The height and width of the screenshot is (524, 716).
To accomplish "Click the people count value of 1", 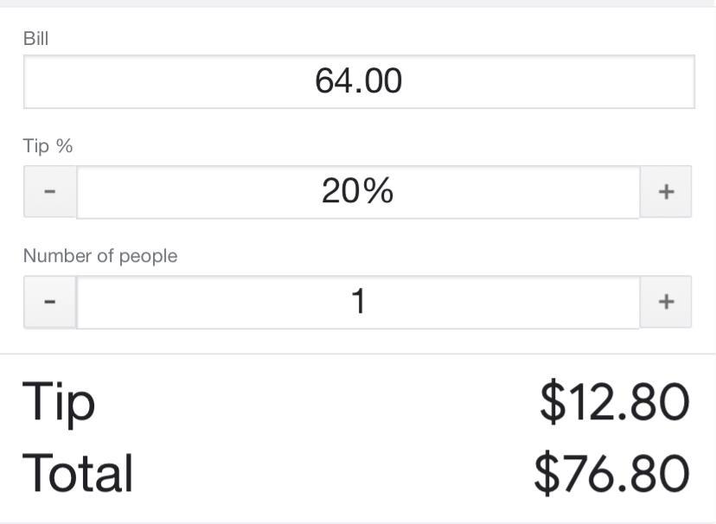I will coord(358,301).
